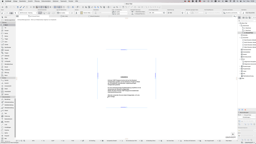256x144 pixels.
Task: Click the pipette (pick up parameters) icon
Action: coord(21,7)
